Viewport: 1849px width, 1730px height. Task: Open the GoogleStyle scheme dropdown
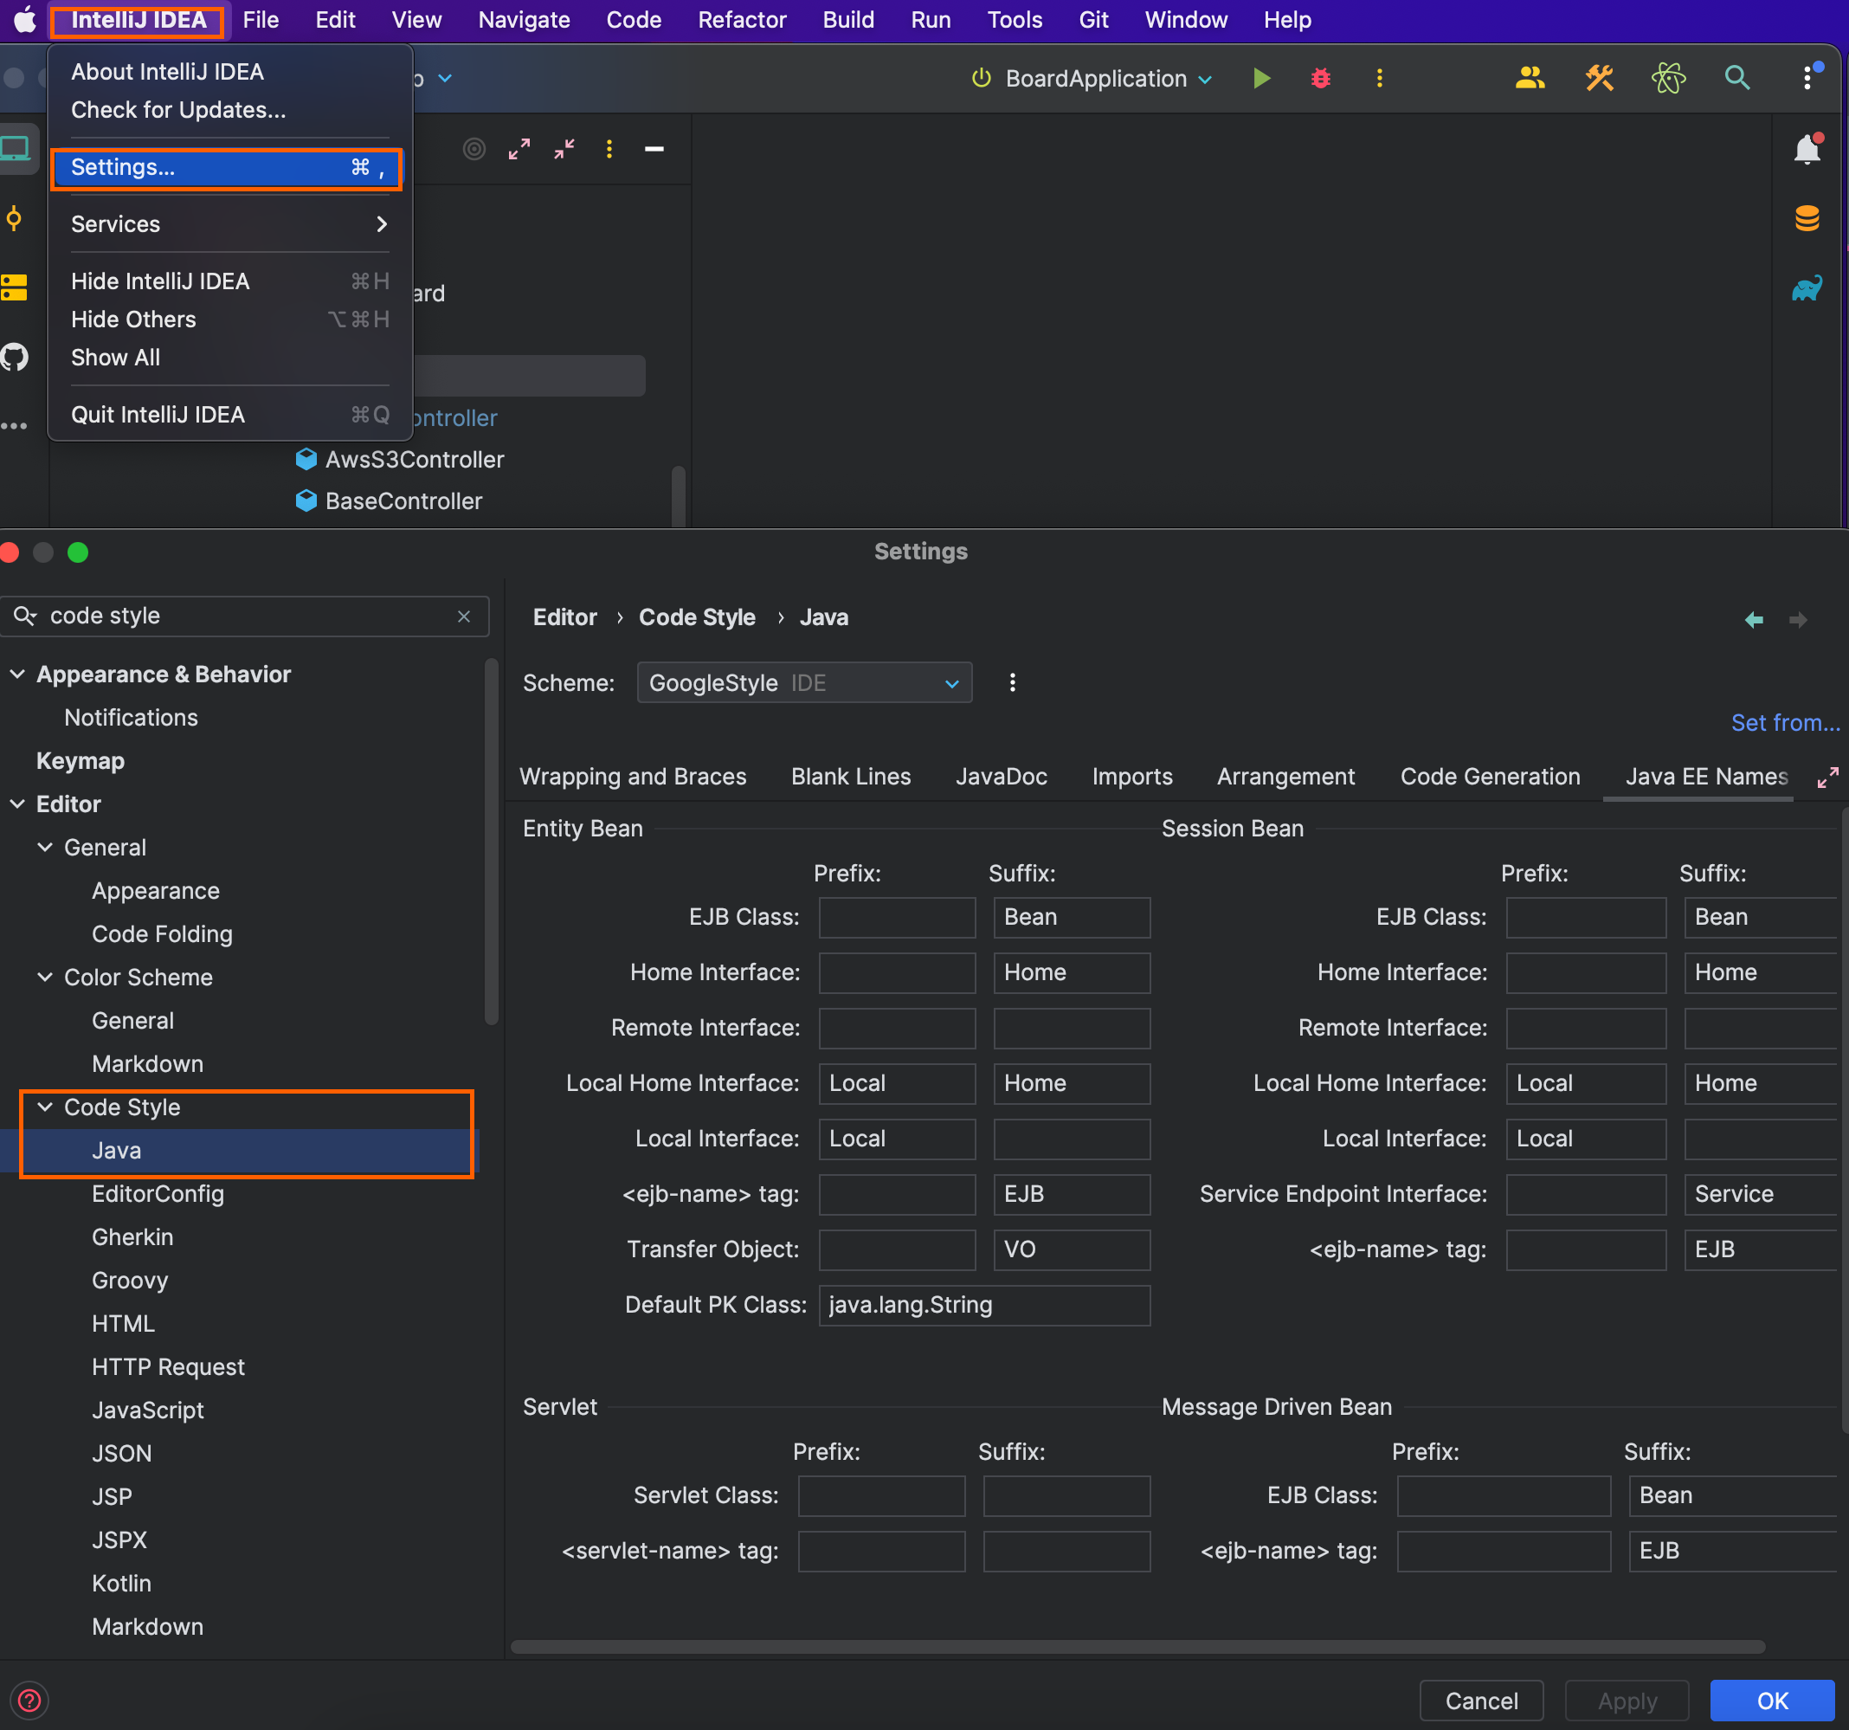(803, 682)
